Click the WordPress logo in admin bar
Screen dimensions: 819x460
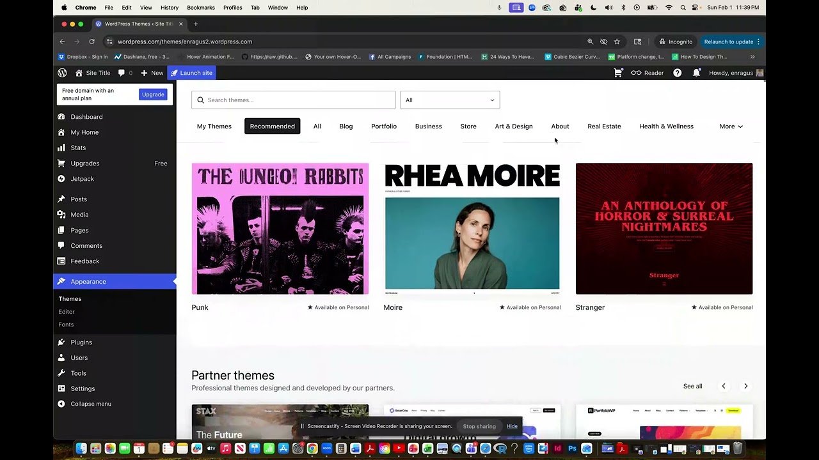coord(62,73)
